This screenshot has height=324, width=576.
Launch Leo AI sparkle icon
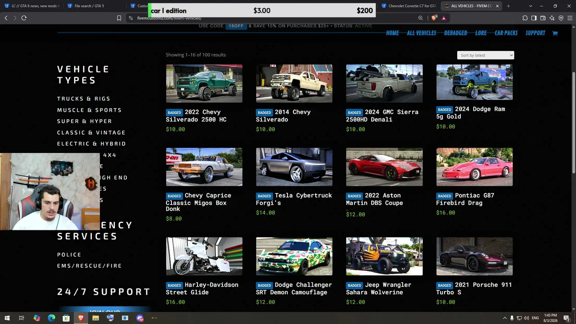click(552, 18)
